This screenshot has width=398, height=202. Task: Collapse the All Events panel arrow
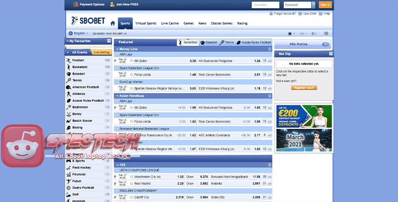tap(68, 52)
